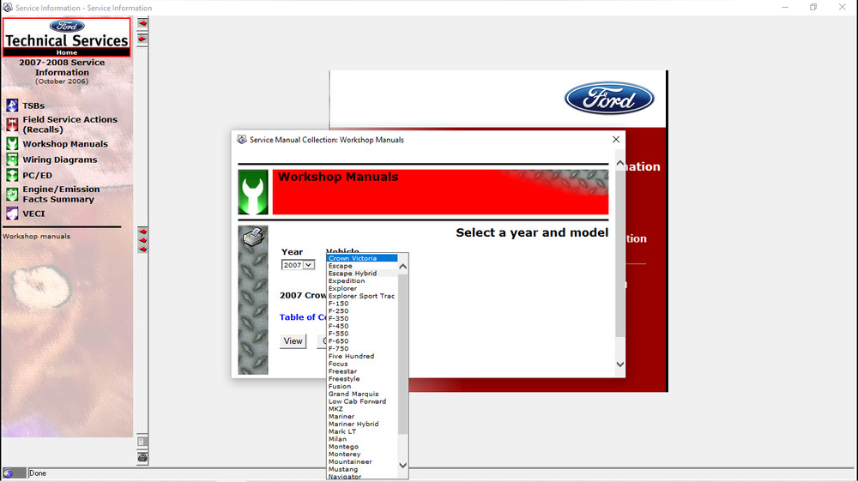Viewport: 858px width, 482px height.
Task: Click the VECI icon
Action: 12,214
